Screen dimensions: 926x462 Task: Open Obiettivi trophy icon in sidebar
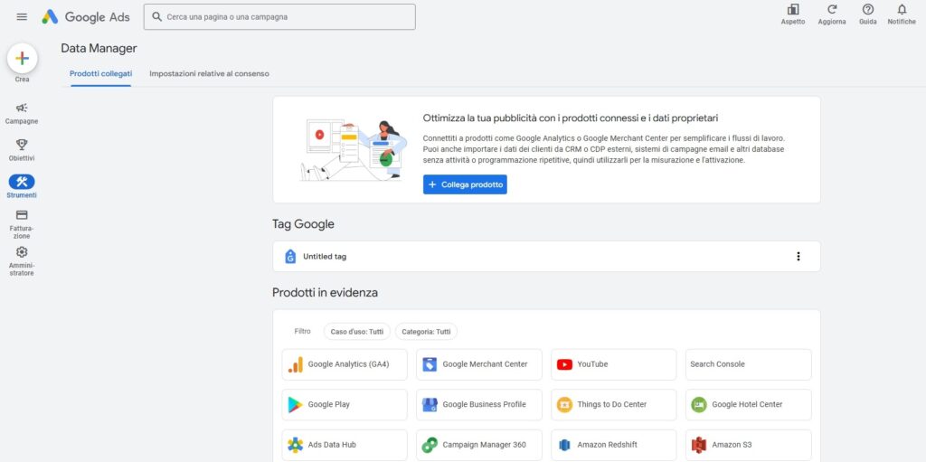tap(22, 145)
